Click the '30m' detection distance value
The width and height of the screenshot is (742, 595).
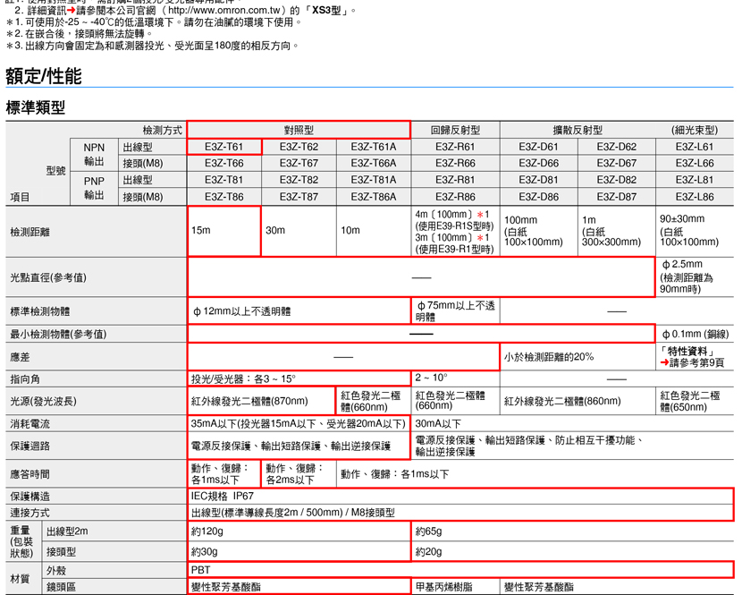[275, 230]
